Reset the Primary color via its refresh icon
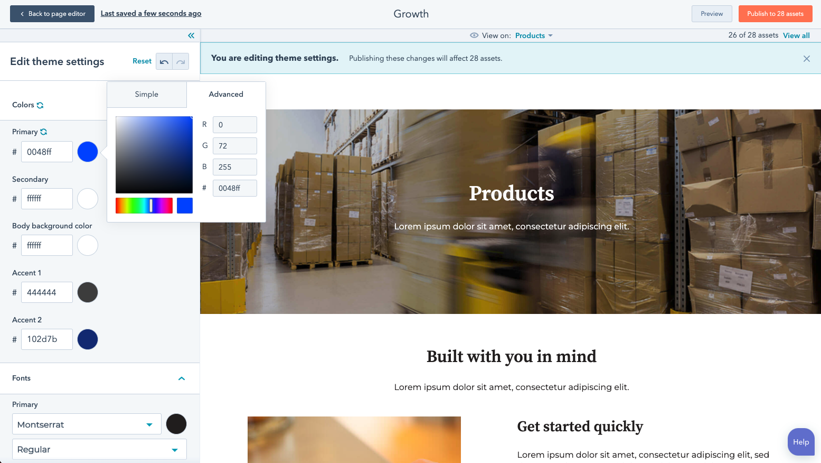The image size is (821, 463). pos(45,132)
